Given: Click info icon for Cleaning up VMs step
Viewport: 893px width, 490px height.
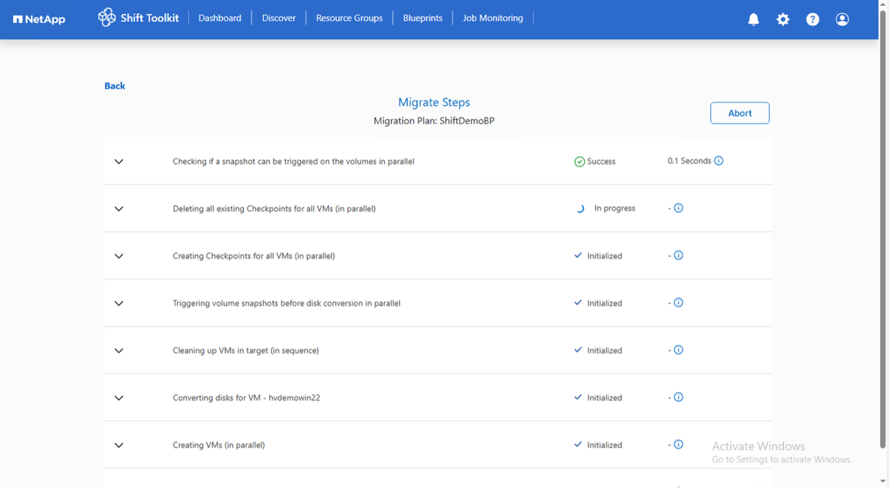Looking at the screenshot, I should tap(678, 350).
